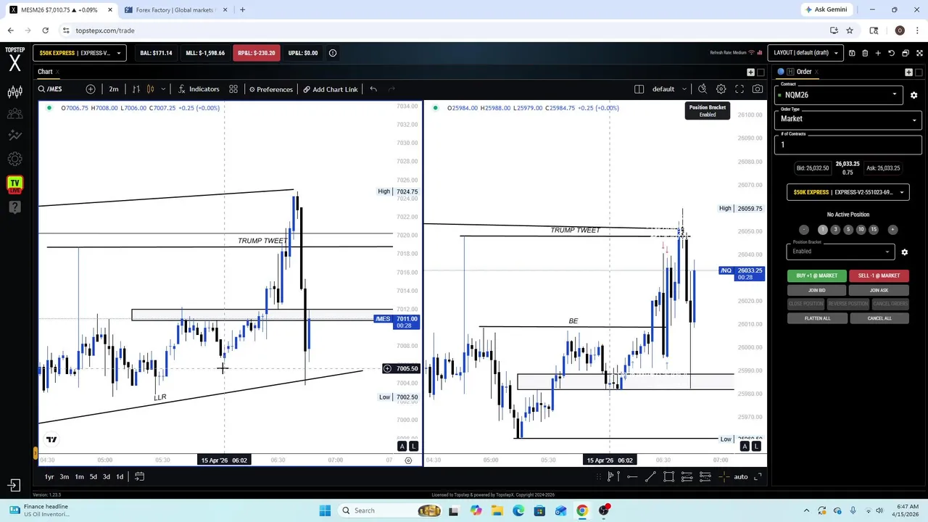Click CANCEL ALL button
Viewport: 928px width, 522px height.
pyautogui.click(x=879, y=318)
